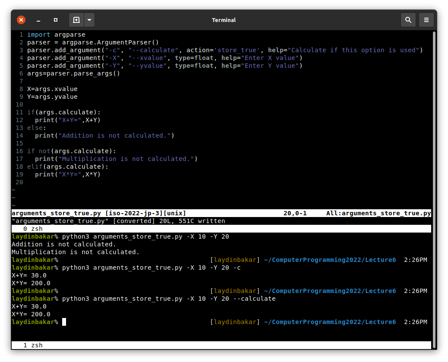Switch to the '1 zsh' tmux window
This screenshot has width=448, height=362.
(33, 345)
